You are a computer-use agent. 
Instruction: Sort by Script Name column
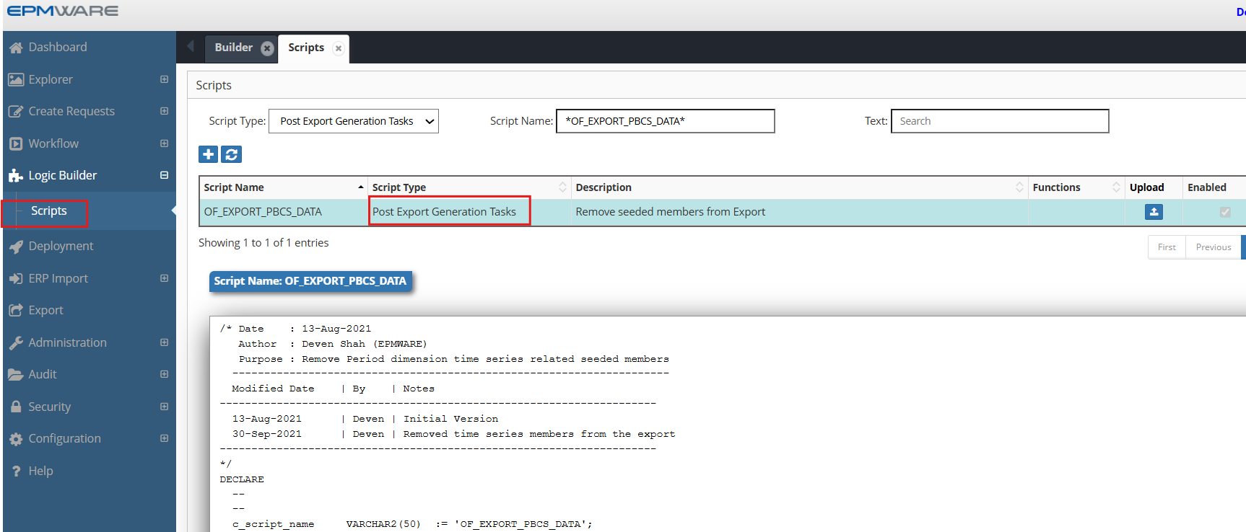pos(283,187)
